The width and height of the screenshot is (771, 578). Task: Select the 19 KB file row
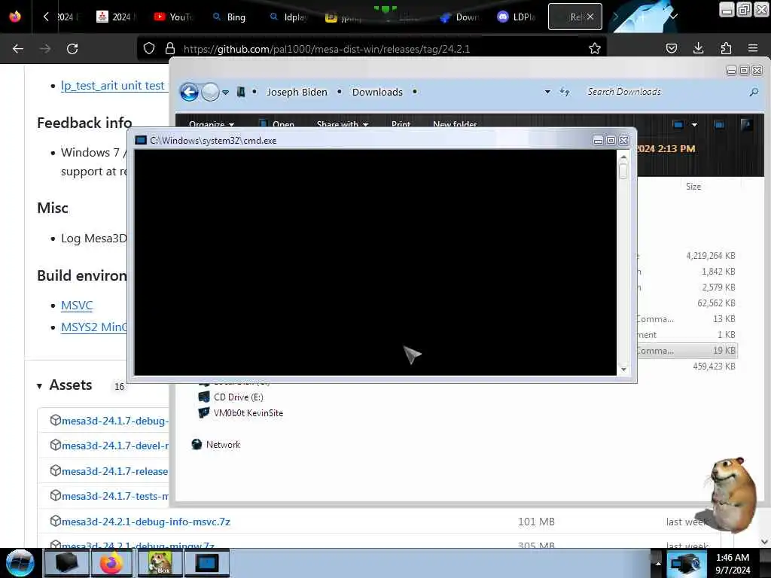tap(687, 351)
